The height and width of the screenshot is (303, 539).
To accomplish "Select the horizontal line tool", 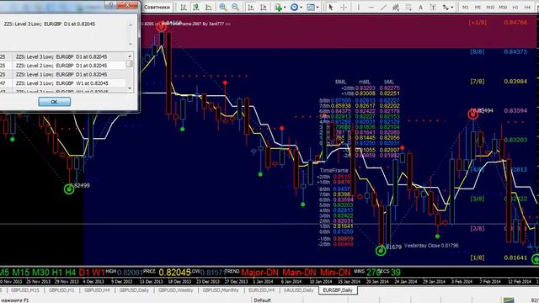I will 371,8.
